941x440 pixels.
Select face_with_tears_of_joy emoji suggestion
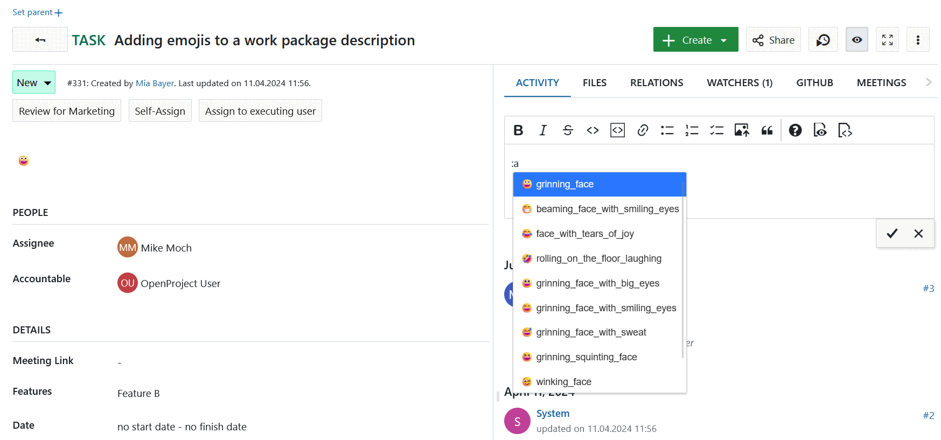click(584, 234)
